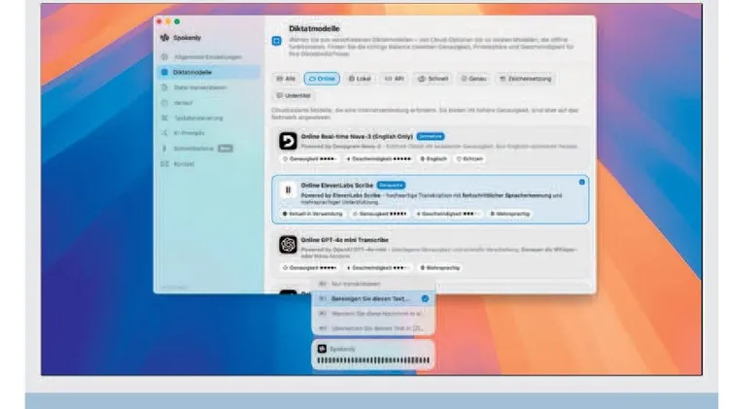
Task: Select the Alle filter chip
Action: 286,79
